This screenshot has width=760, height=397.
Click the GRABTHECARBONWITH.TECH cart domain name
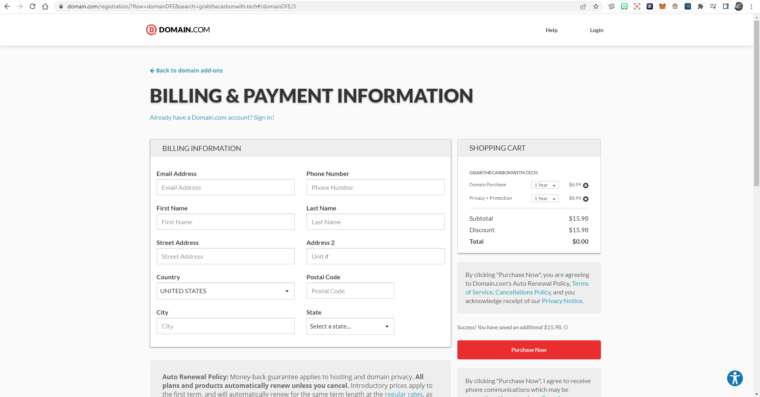point(503,173)
